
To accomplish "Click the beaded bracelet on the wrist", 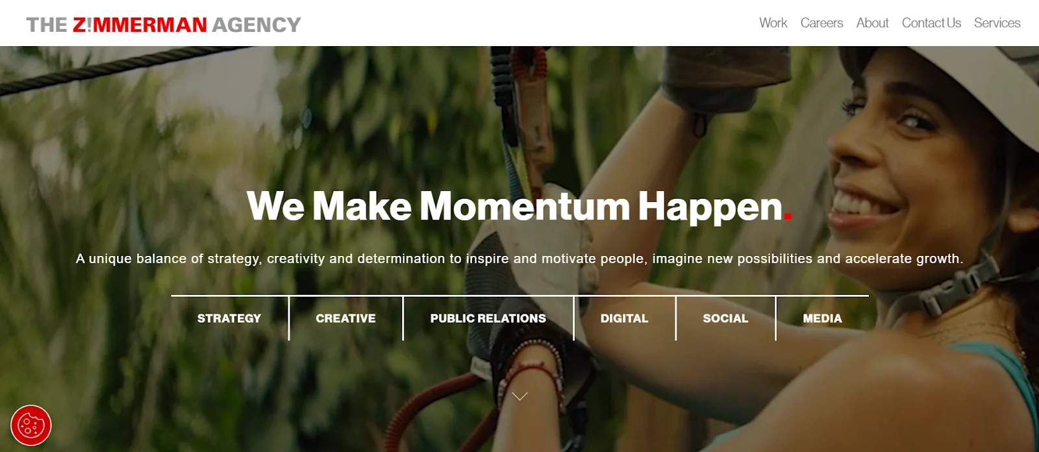I will 532,370.
